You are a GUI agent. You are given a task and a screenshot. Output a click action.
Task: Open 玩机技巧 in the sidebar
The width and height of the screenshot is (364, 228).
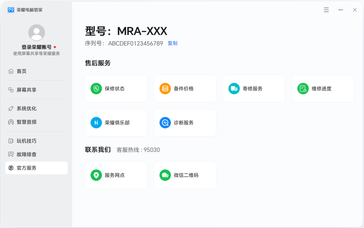pyautogui.click(x=26, y=141)
